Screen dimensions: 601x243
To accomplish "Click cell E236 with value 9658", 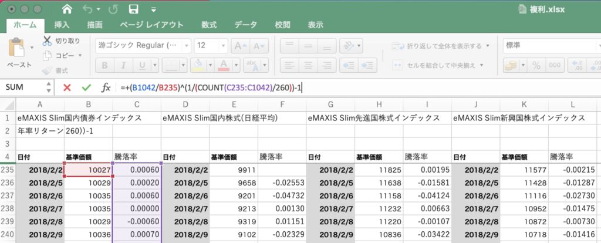I will (x=234, y=183).
